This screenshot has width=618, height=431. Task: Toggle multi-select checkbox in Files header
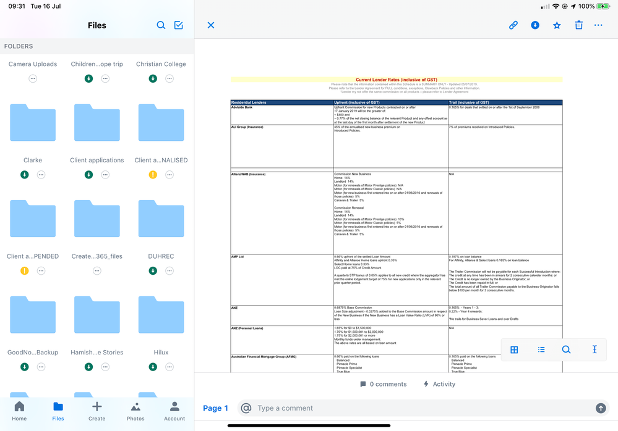[x=179, y=25]
